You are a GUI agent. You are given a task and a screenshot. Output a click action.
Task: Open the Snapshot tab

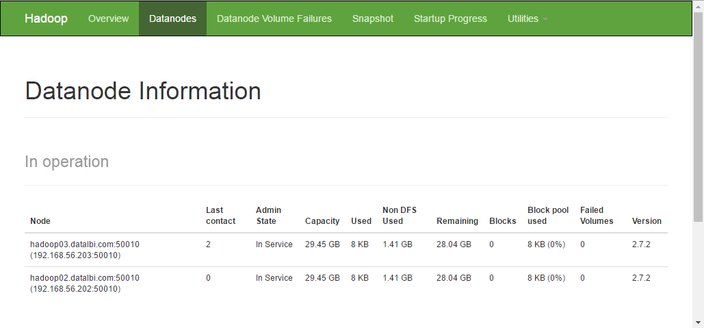(373, 18)
